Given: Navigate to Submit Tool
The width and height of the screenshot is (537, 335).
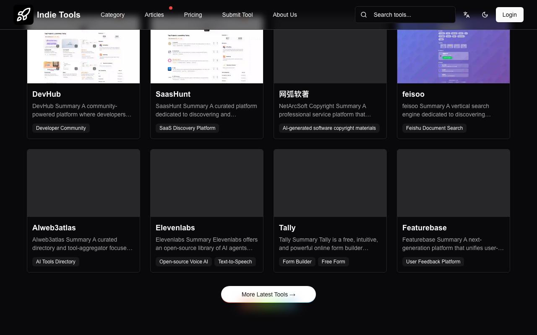Looking at the screenshot, I should [237, 15].
